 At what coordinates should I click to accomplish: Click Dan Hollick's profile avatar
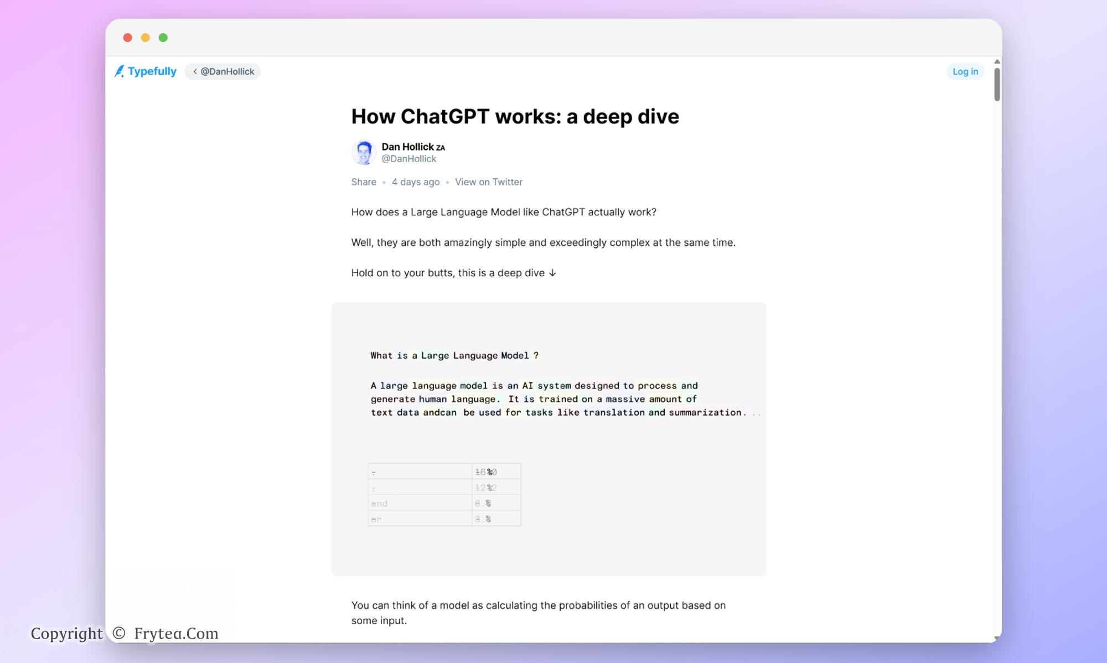pos(364,152)
